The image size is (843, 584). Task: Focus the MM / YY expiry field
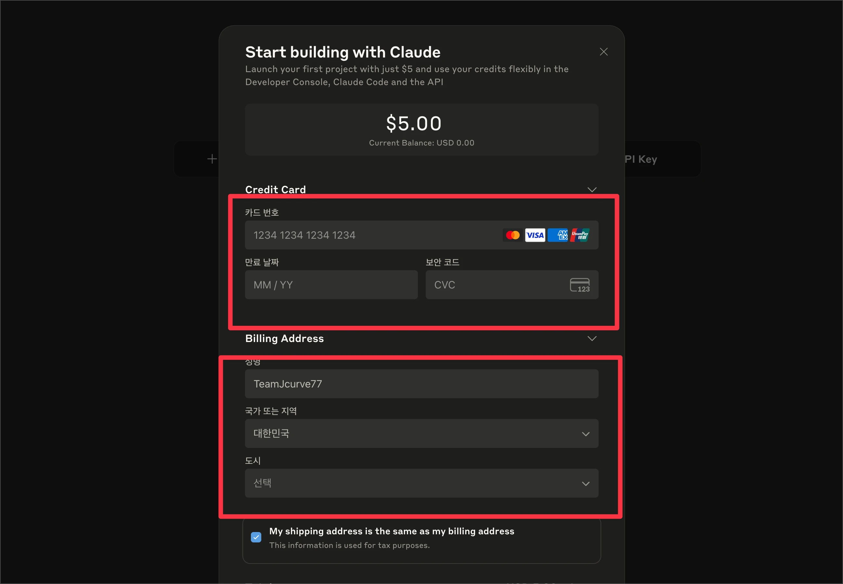331,285
